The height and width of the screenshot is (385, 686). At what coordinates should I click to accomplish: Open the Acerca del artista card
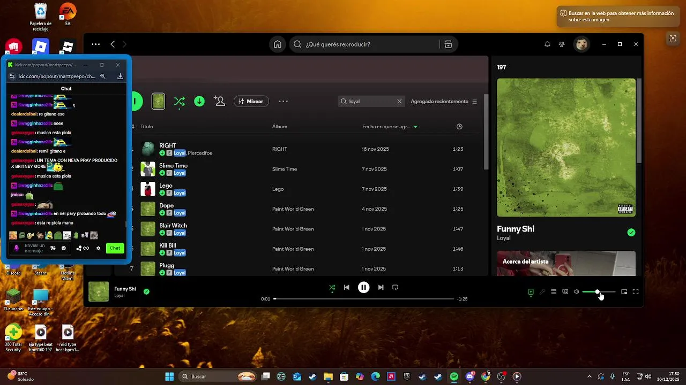pyautogui.click(x=566, y=263)
